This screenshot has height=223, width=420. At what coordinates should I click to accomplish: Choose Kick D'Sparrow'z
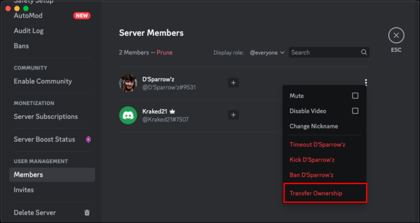point(324,160)
